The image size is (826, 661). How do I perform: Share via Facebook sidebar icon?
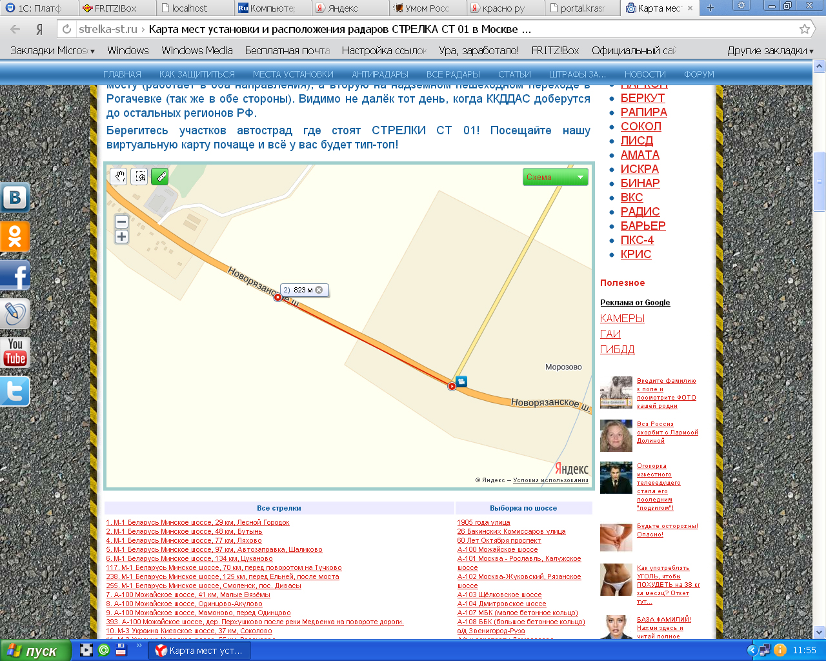(15, 276)
